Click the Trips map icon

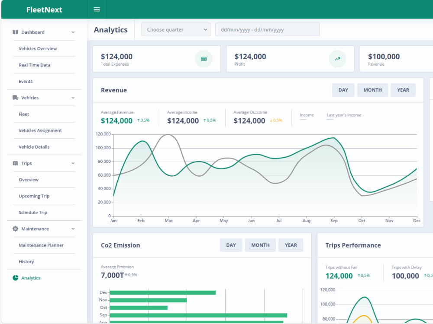(x=16, y=163)
